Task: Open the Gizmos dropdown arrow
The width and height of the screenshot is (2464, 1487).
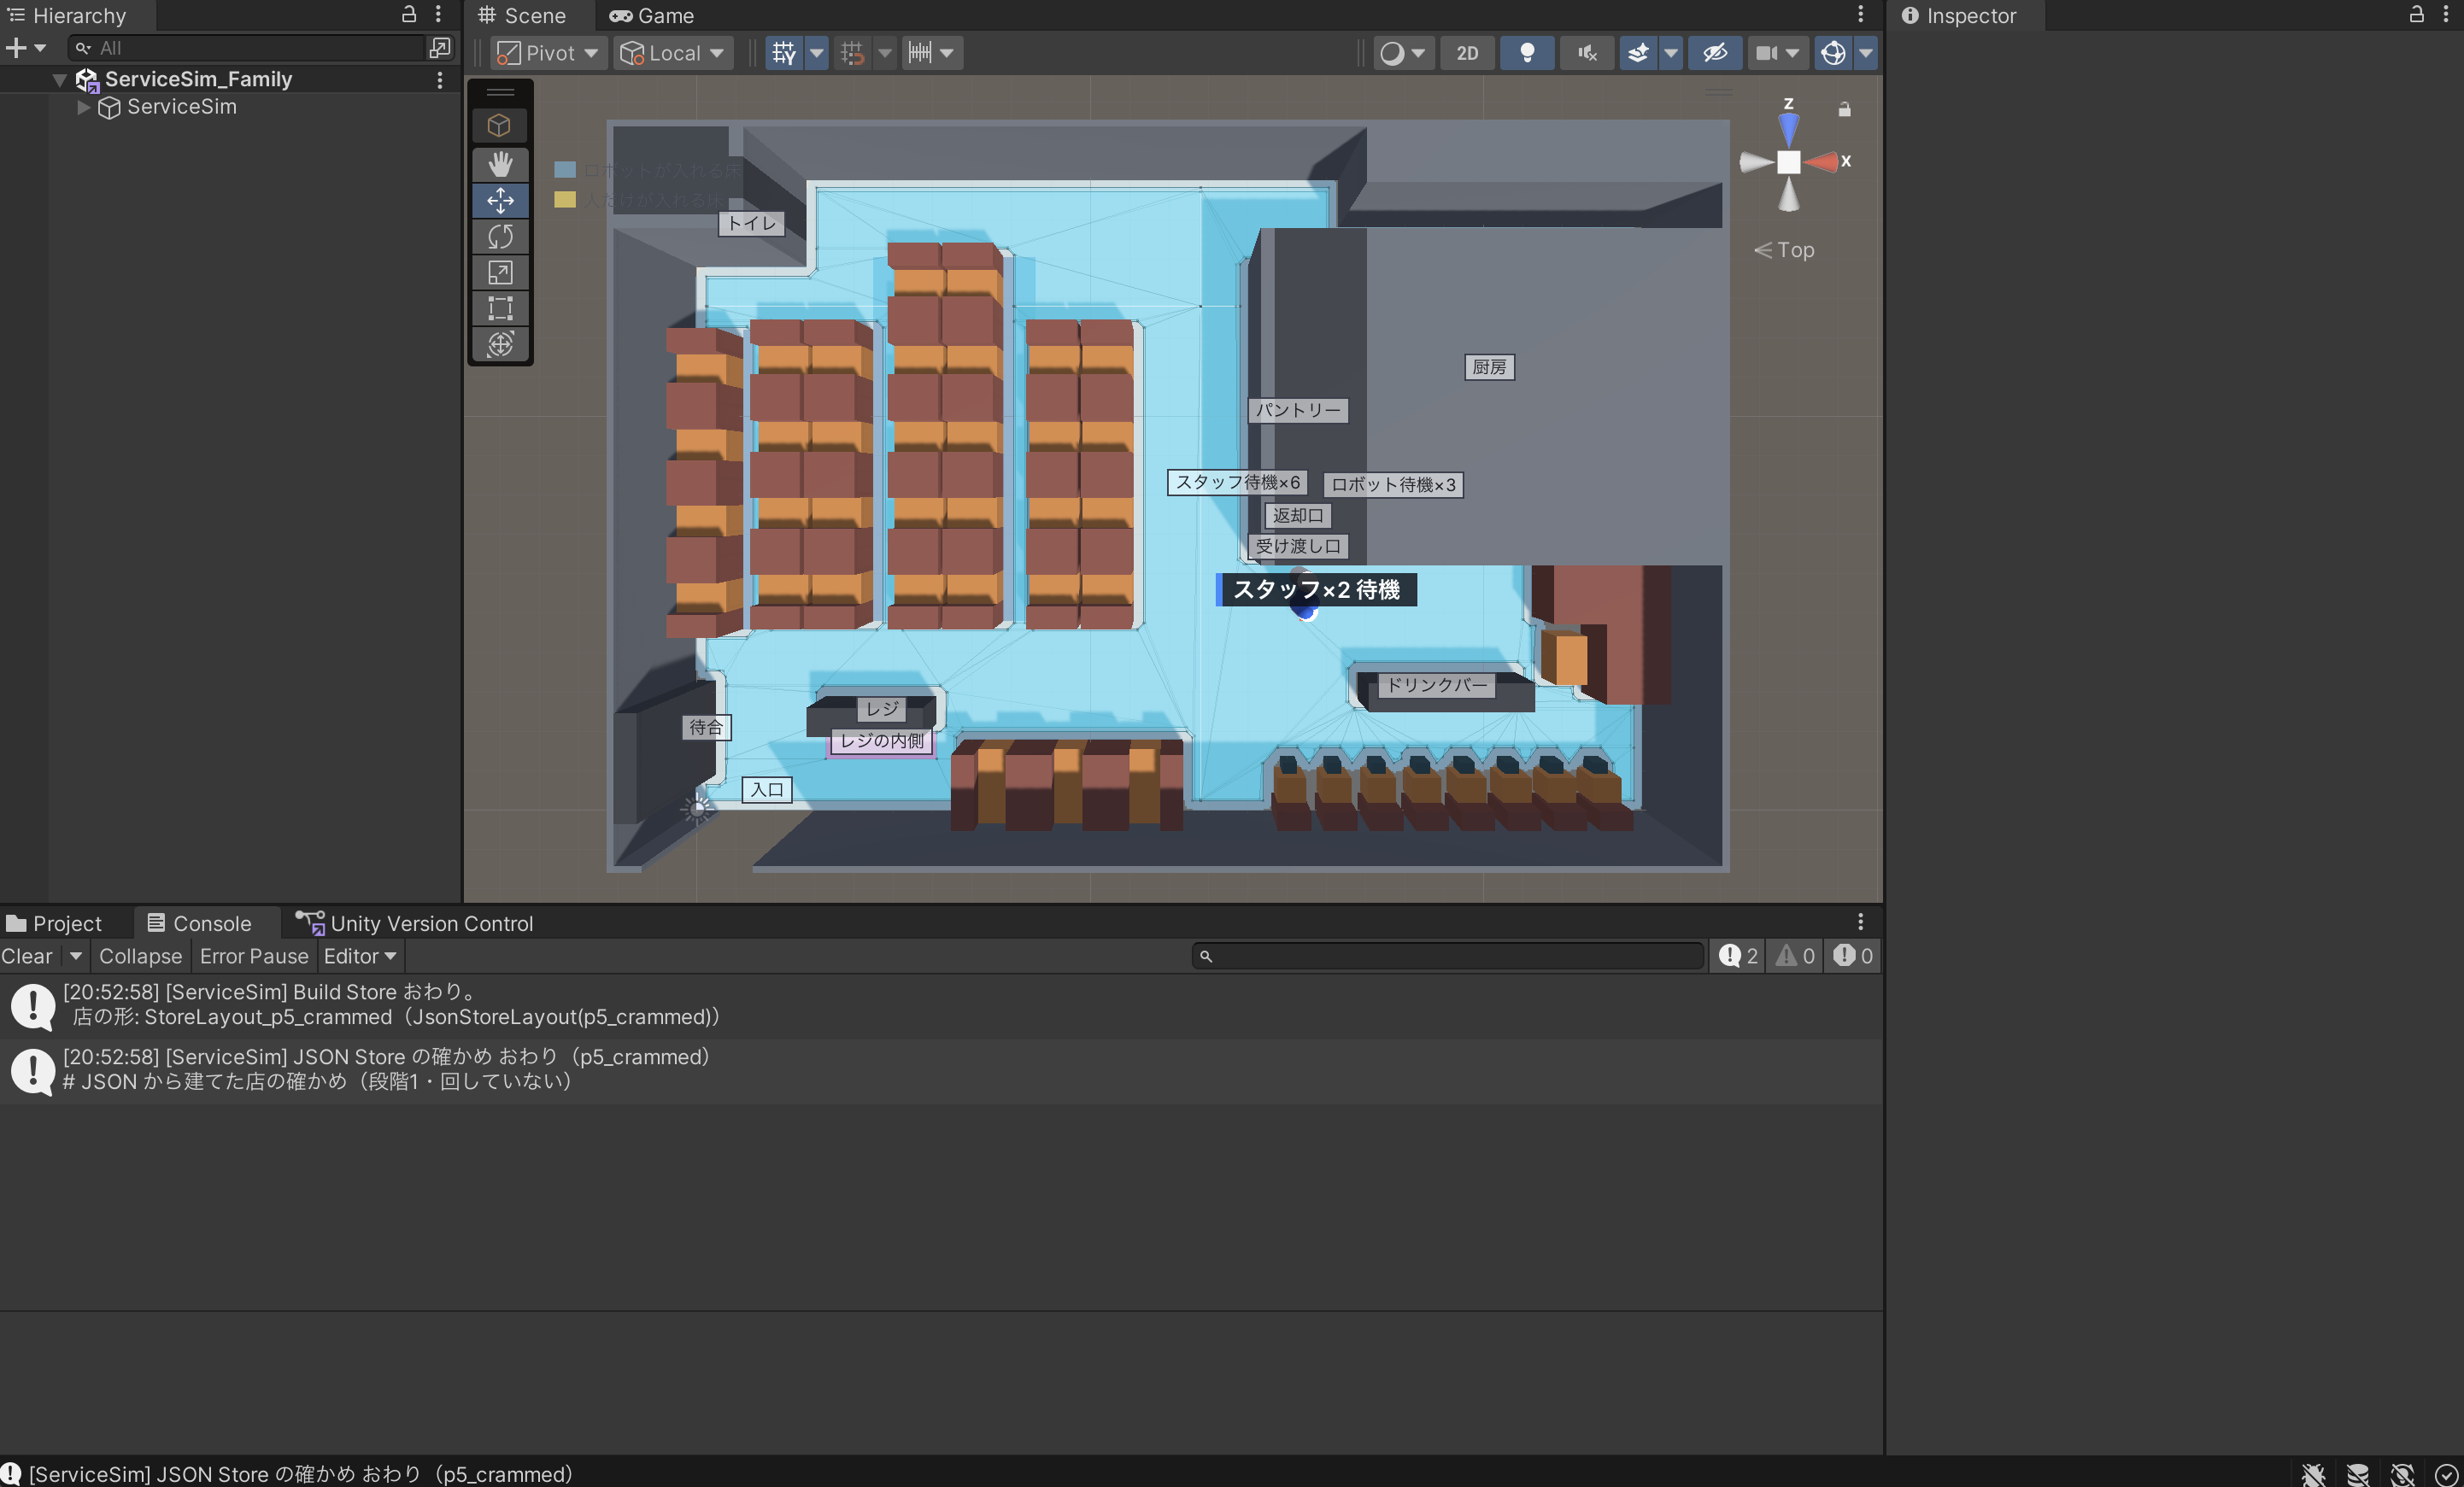Action: coord(1866,53)
